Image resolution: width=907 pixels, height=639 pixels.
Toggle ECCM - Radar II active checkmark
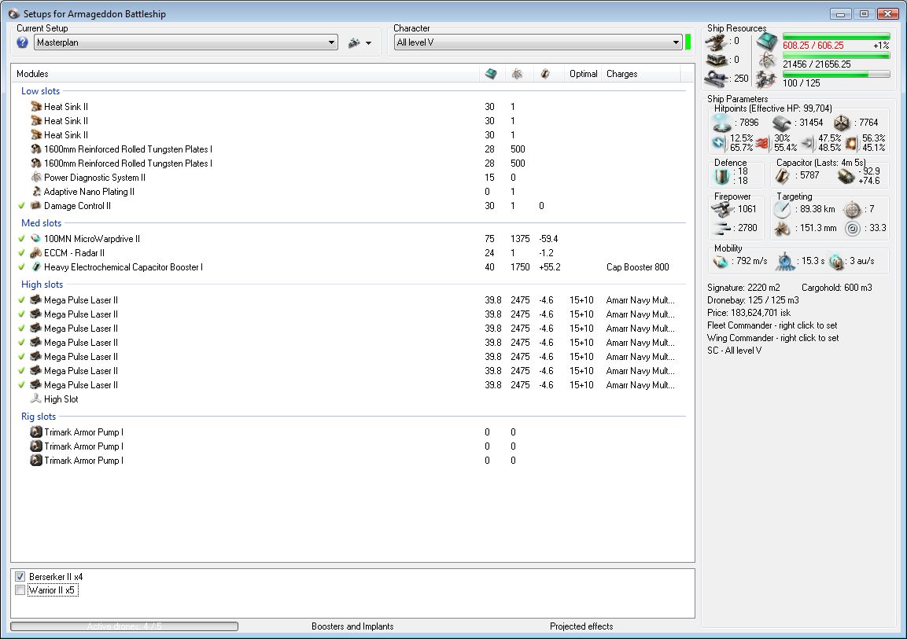(22, 252)
